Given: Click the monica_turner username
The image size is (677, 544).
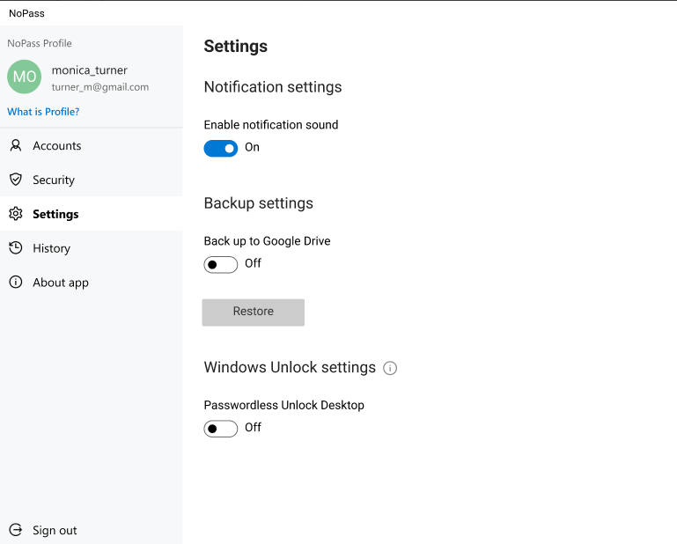Looking at the screenshot, I should [90, 70].
